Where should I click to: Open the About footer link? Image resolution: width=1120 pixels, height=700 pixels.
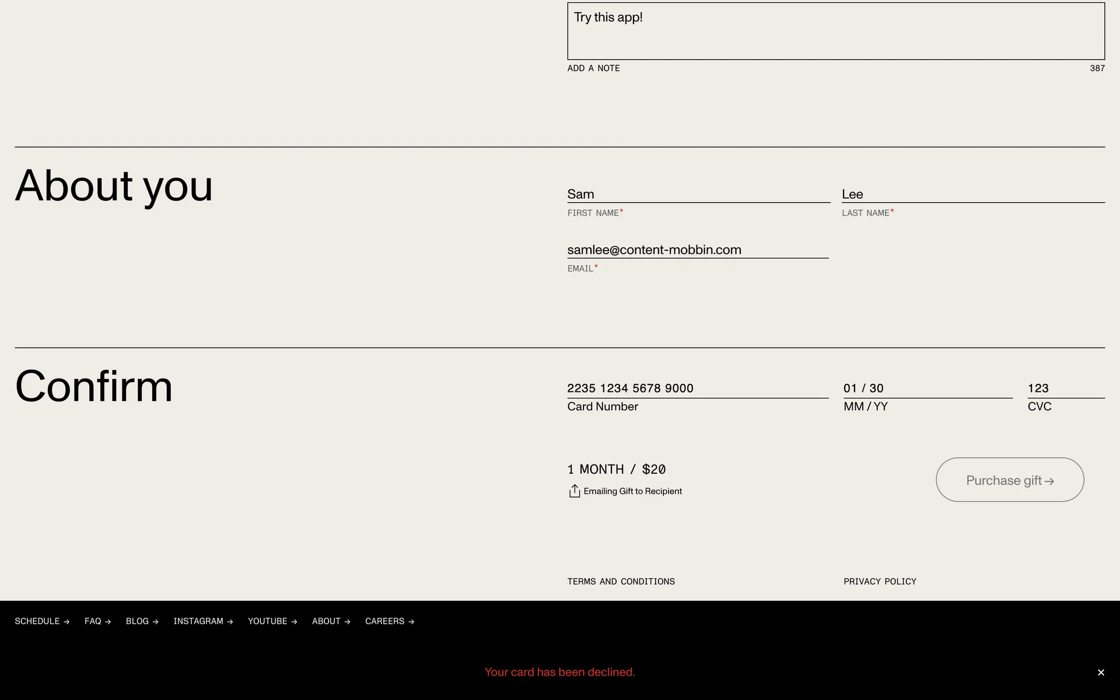[x=331, y=621]
